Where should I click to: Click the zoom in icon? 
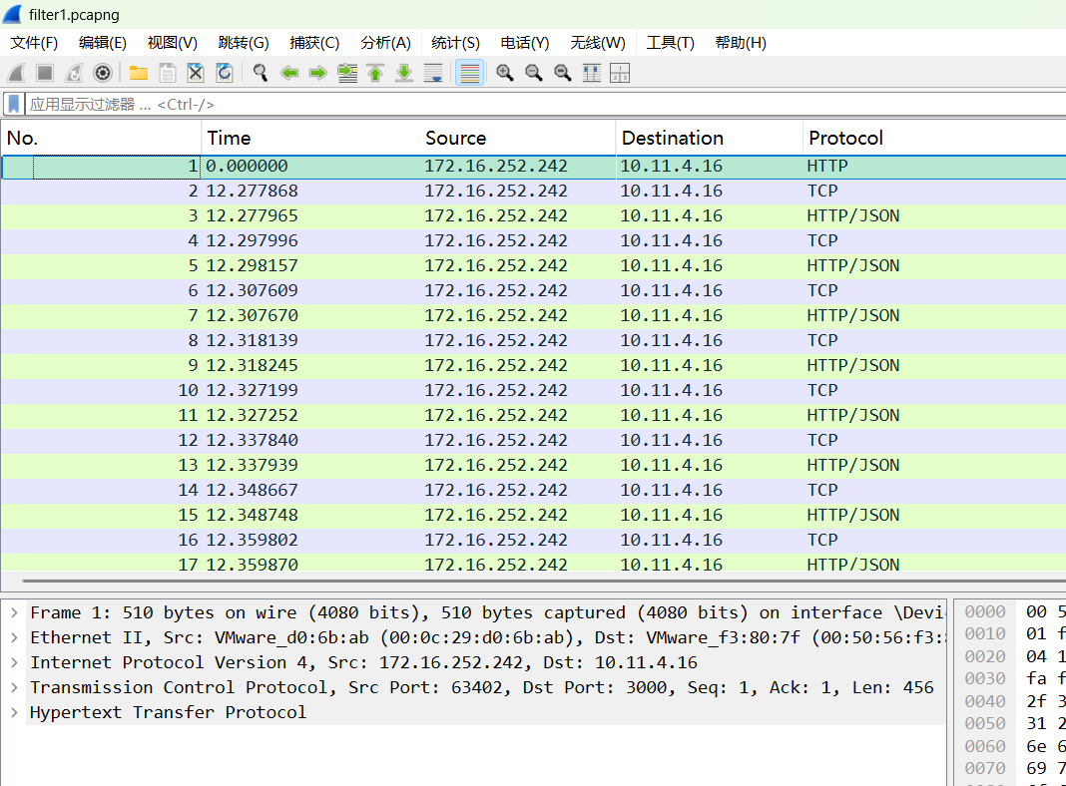tap(505, 73)
